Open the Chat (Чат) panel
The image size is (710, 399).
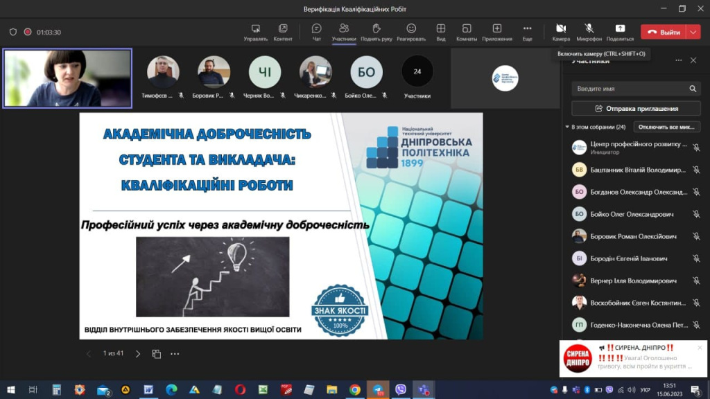[316, 32]
